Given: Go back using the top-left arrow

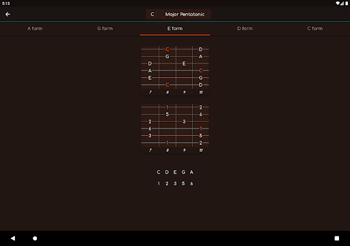Looking at the screenshot, I should coord(8,14).
